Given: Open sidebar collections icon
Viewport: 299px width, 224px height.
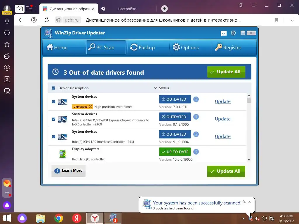Looking at the screenshot, I should pos(7,56).
